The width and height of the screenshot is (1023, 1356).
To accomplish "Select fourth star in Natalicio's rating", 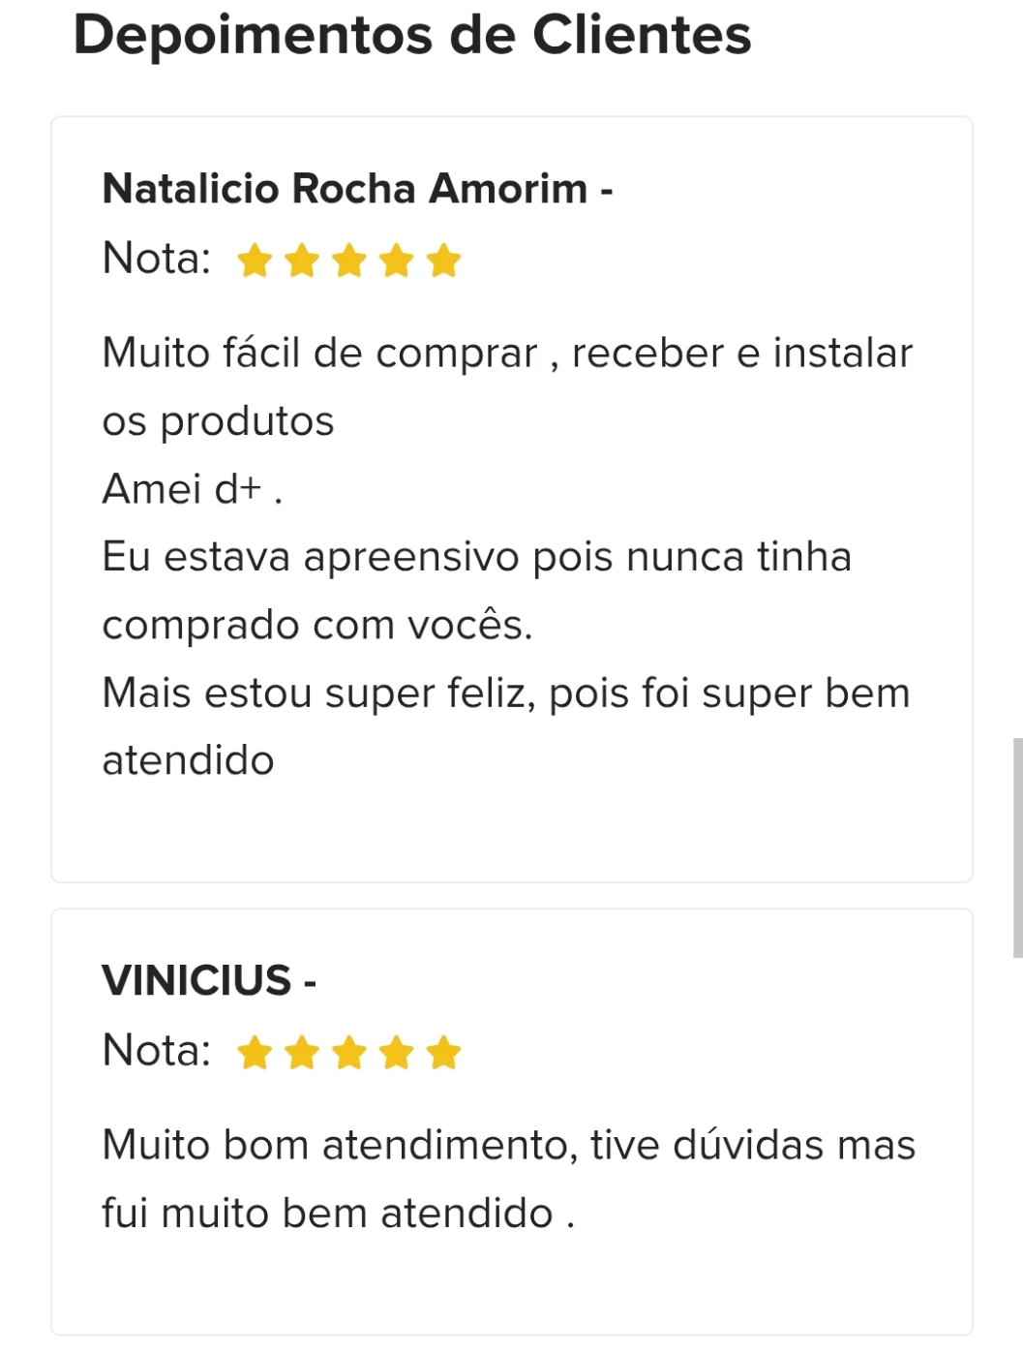I will (x=397, y=261).
